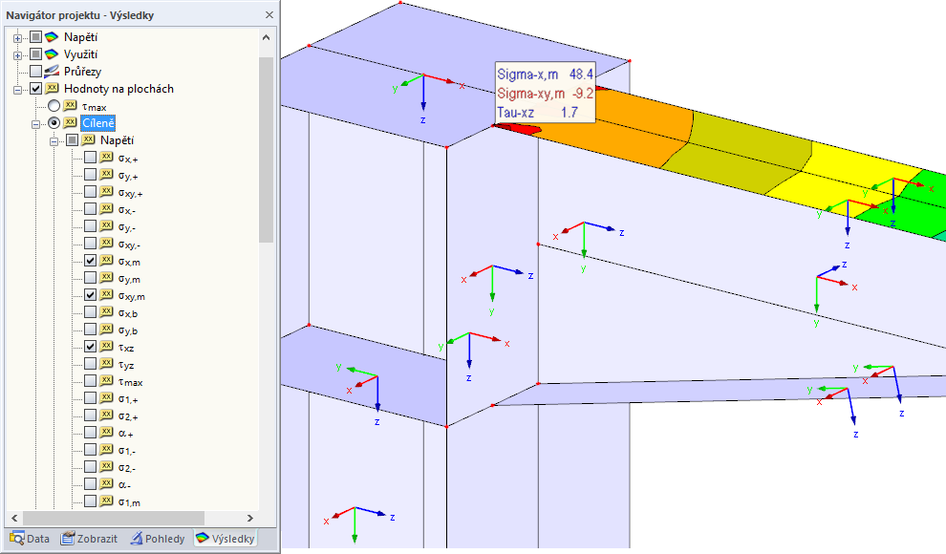
Task: Toggle the top Napětí checkbox
Action: click(35, 37)
